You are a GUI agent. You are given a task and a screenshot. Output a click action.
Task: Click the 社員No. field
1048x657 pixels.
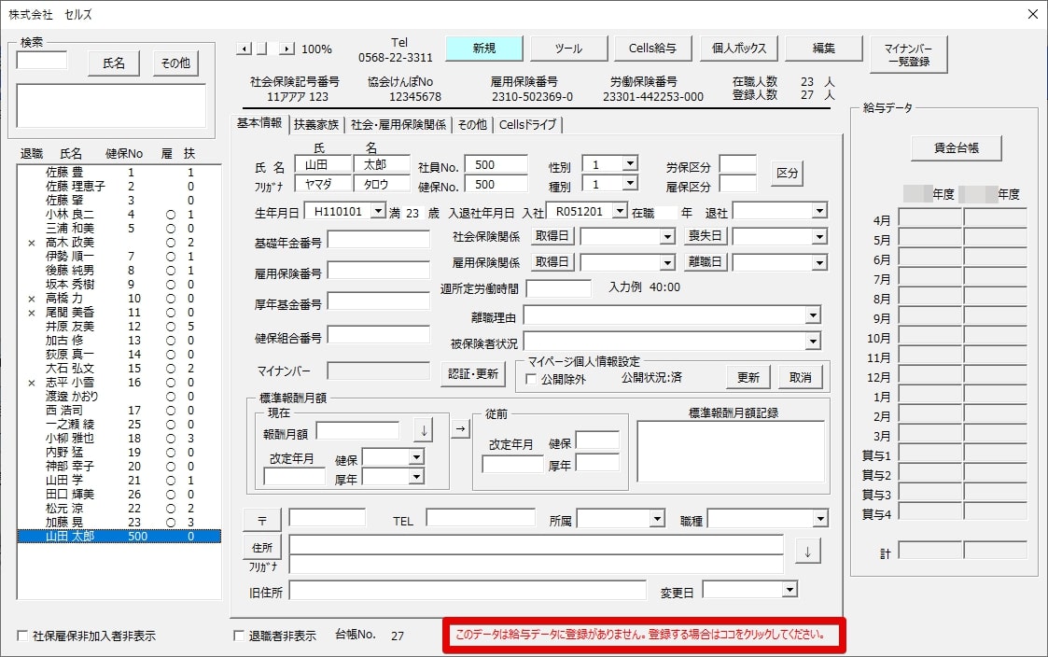point(496,165)
